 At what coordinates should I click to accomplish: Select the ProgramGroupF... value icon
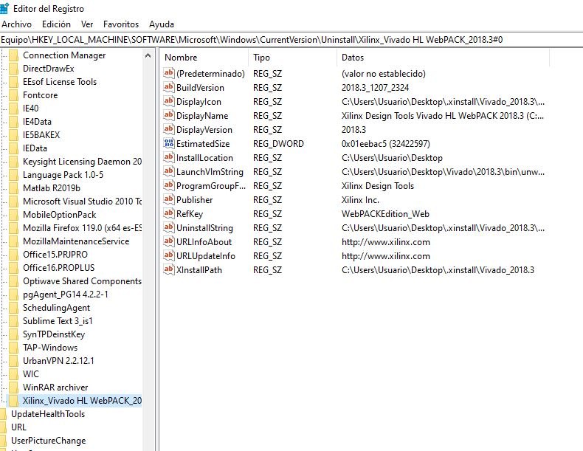tap(168, 185)
